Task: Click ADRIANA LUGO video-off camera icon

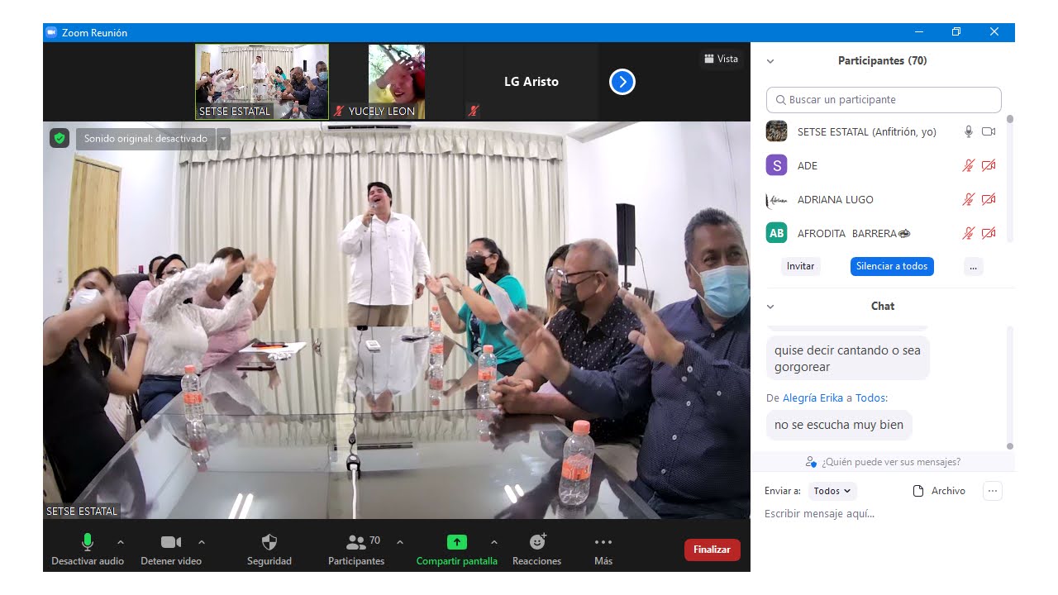Action: click(x=989, y=199)
